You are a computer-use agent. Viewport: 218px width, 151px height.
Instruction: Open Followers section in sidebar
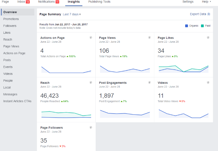point(10,26)
